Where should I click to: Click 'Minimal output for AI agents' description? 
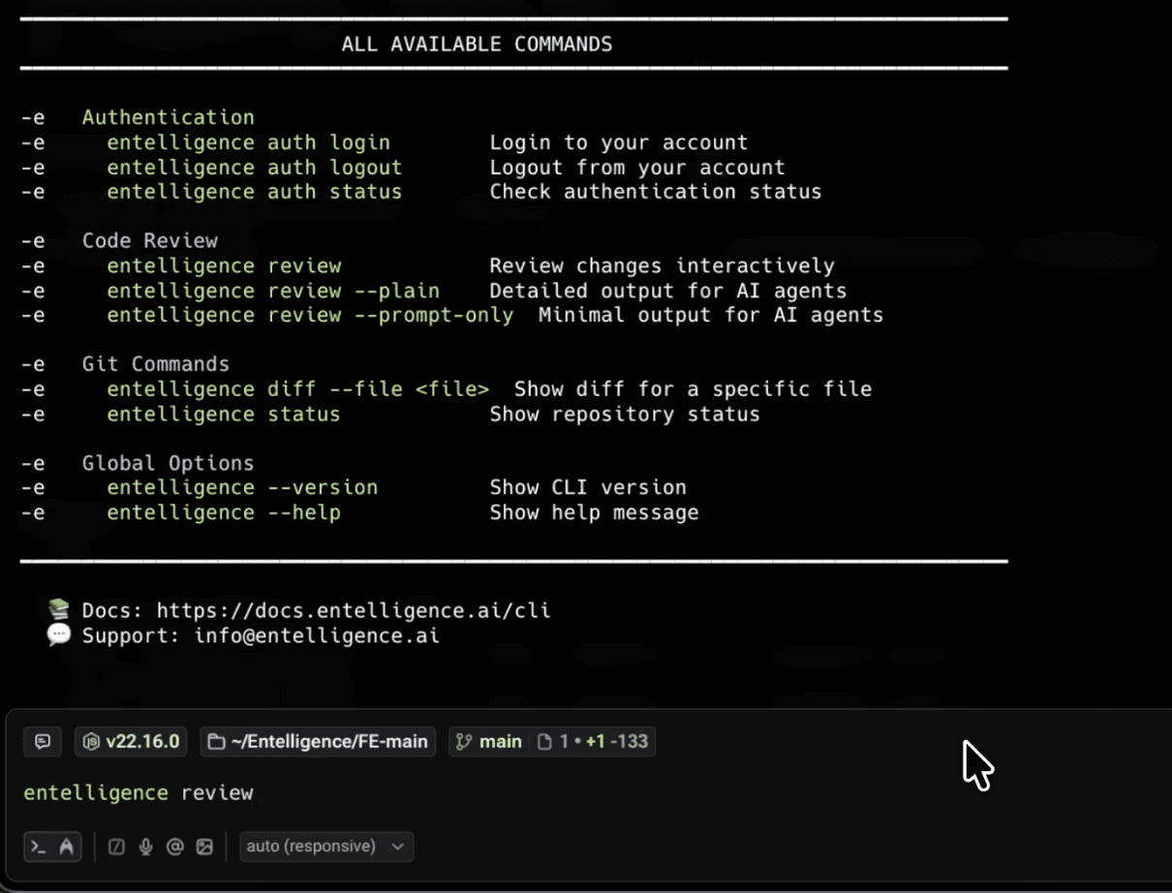click(711, 315)
